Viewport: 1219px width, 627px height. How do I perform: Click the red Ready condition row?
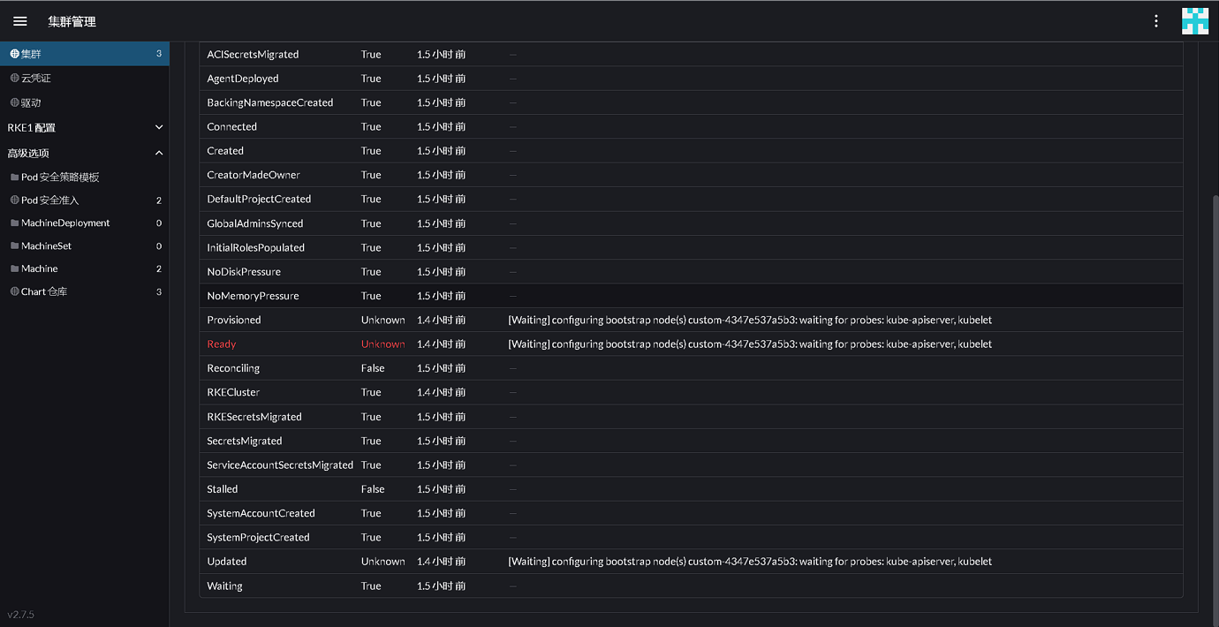[x=222, y=344]
